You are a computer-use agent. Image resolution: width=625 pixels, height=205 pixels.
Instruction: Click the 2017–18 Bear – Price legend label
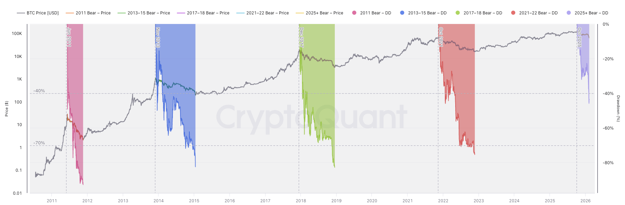203,13
